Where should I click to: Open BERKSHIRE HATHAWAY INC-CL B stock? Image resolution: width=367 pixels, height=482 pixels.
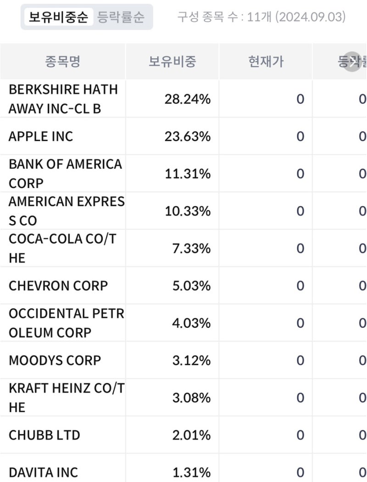coord(63,99)
